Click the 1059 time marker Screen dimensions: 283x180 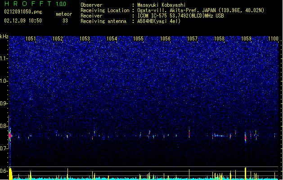pos(246,39)
